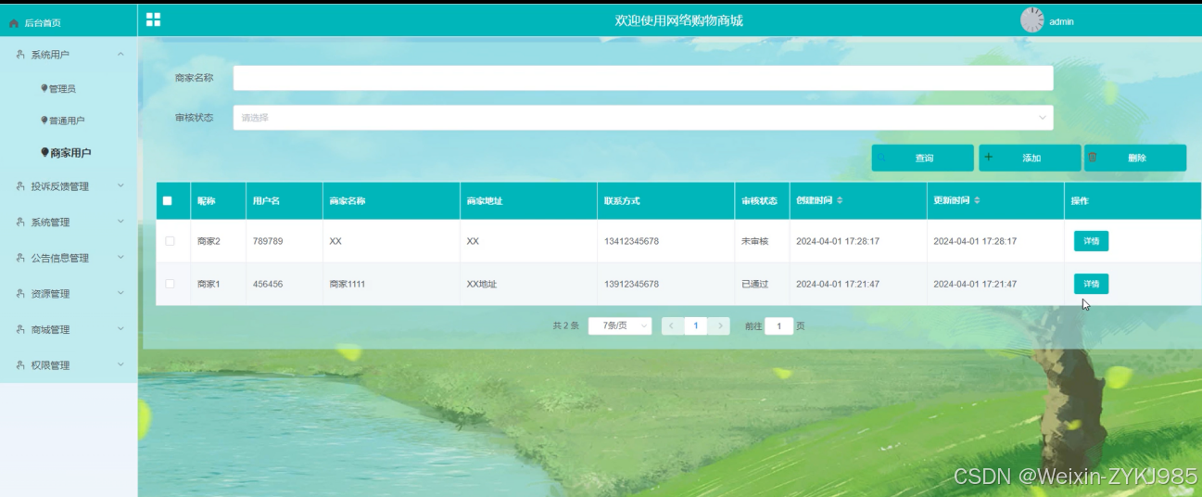Open 投诉反馈管理 menu
The width and height of the screenshot is (1202, 497).
[x=60, y=186]
